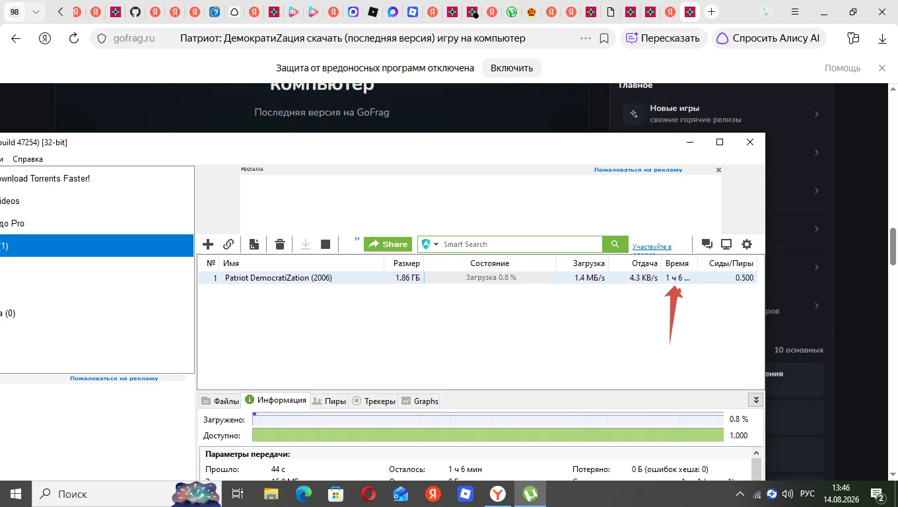Click the uTorrent icon on the taskbar
Viewport: 898px width, 507px height.
pos(530,494)
